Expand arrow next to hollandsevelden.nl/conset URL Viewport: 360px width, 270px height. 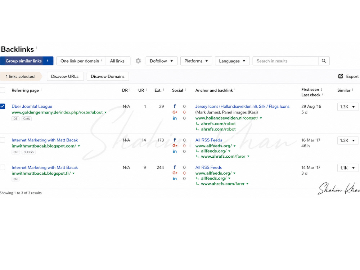261,118
